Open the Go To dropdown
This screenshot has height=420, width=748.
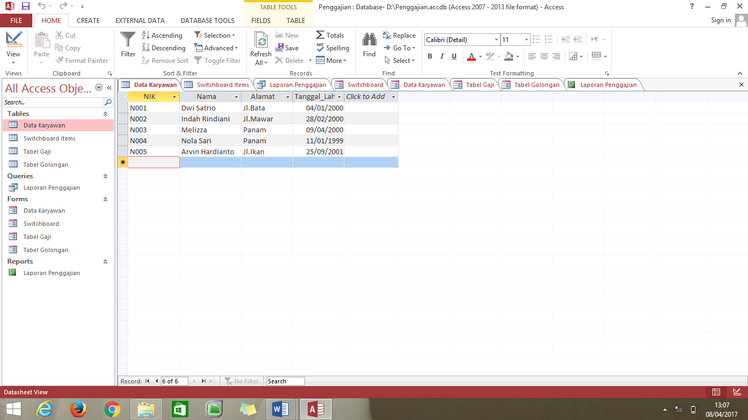tap(399, 48)
